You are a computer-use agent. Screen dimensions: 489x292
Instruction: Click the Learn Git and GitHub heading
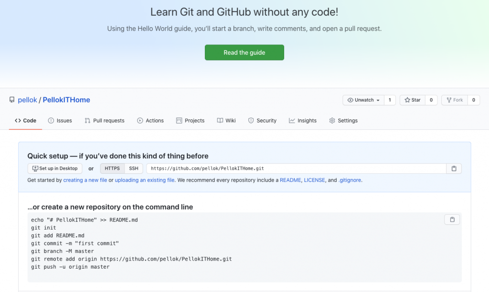point(244,12)
